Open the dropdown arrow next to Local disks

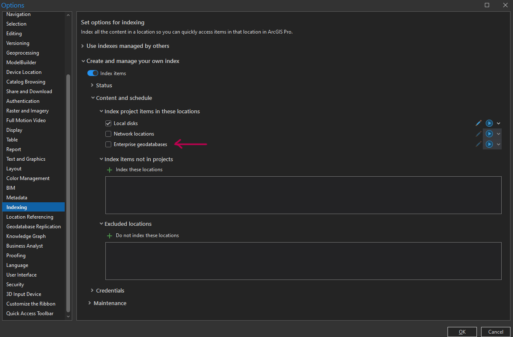pyautogui.click(x=499, y=123)
